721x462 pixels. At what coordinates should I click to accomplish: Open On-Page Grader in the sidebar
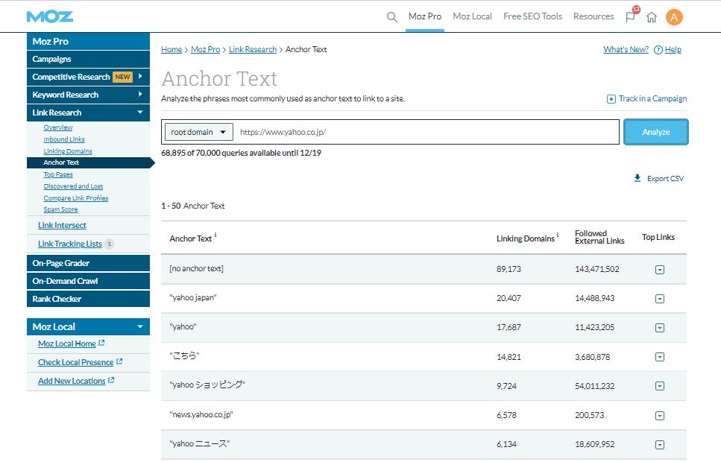coord(88,263)
